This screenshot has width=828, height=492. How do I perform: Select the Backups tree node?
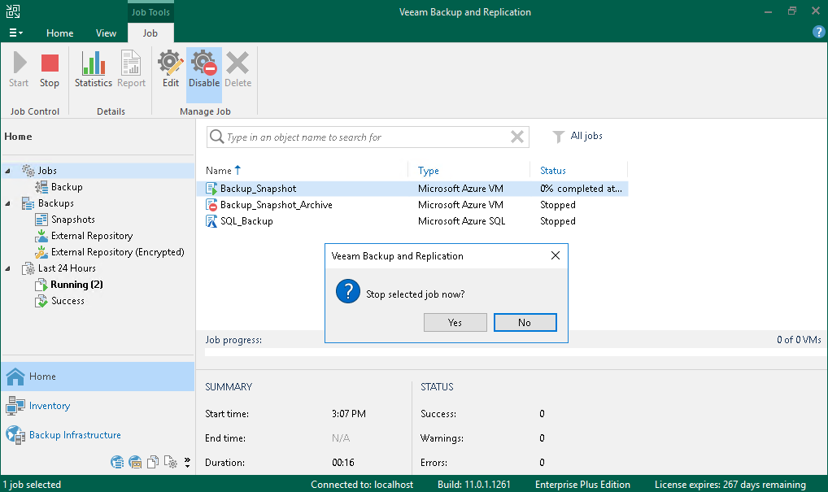click(x=56, y=203)
